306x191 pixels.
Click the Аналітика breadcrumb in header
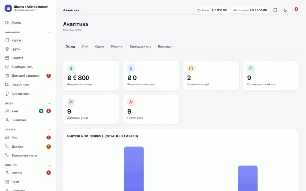click(x=71, y=10)
